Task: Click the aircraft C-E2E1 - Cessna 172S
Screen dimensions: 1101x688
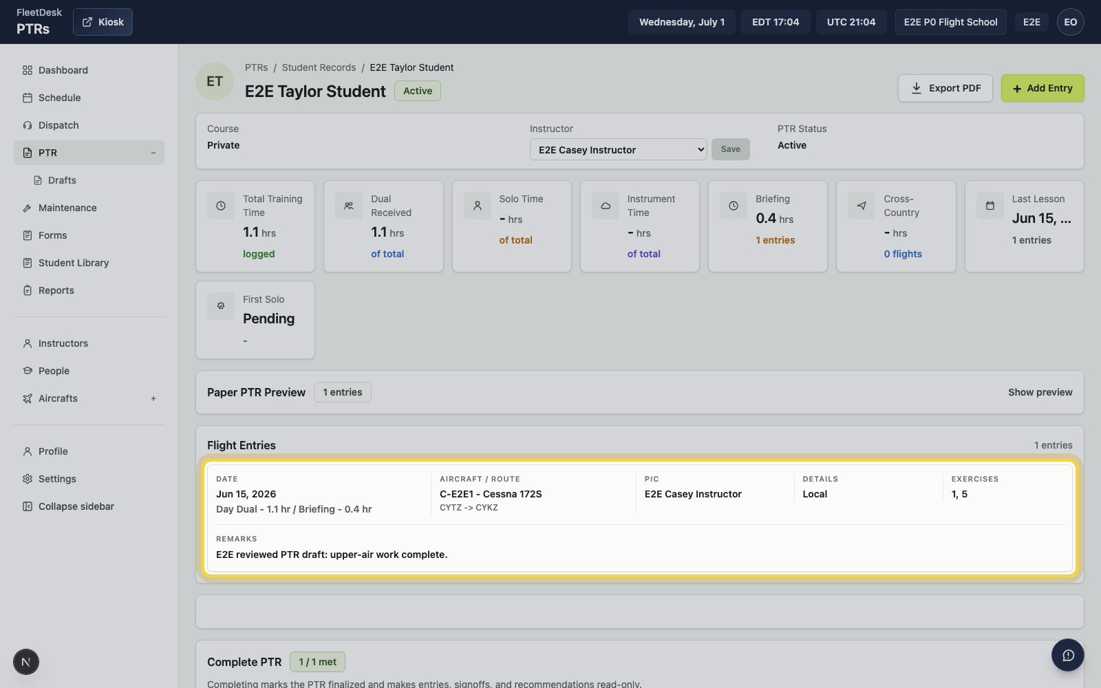Action: coord(491,494)
